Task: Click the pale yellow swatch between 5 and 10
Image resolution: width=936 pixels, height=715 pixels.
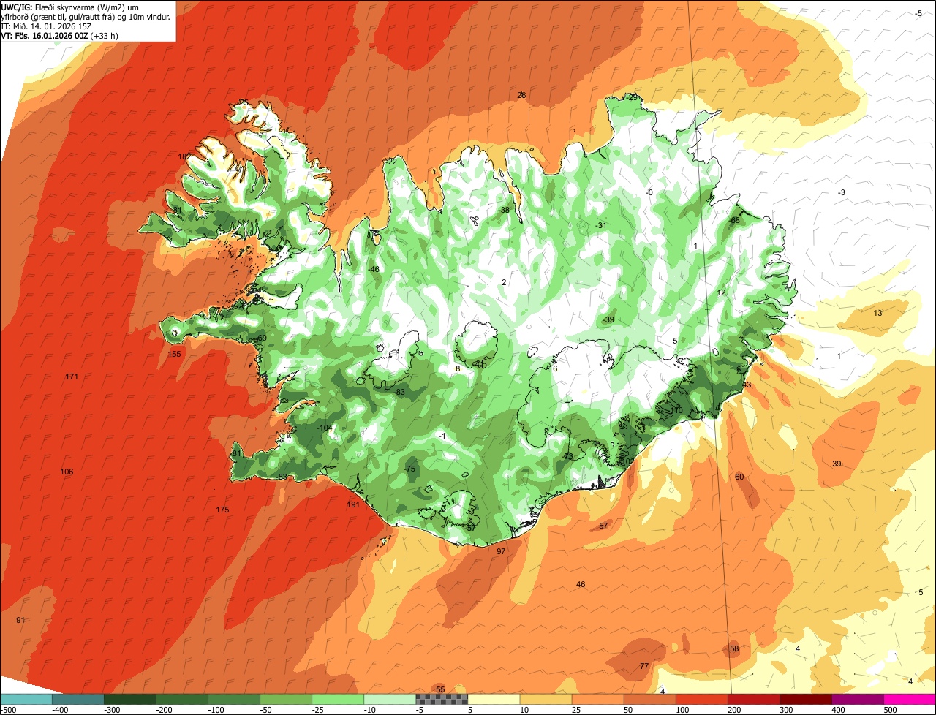Action: pos(494,699)
